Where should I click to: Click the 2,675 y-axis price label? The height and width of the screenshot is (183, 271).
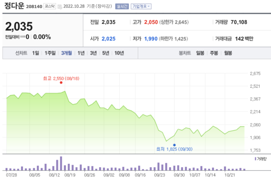[255, 74]
